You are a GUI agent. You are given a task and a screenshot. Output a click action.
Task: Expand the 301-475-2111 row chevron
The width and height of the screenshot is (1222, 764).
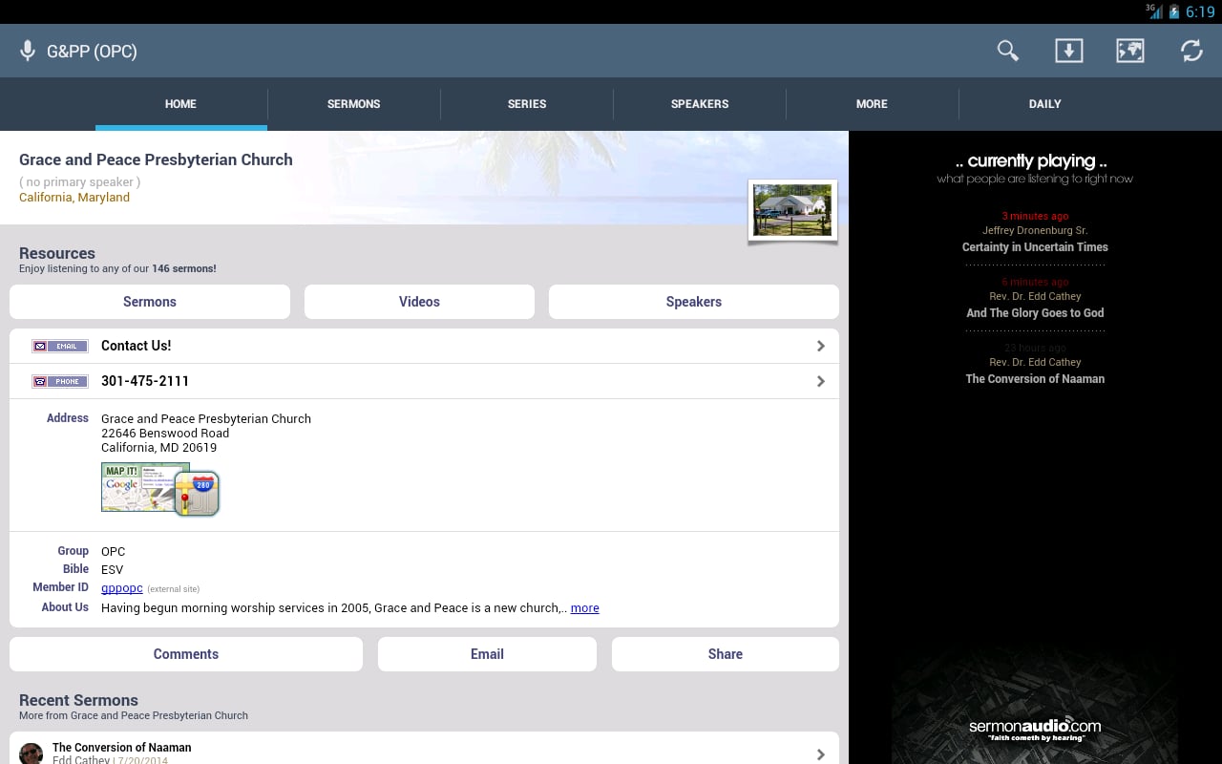820,381
